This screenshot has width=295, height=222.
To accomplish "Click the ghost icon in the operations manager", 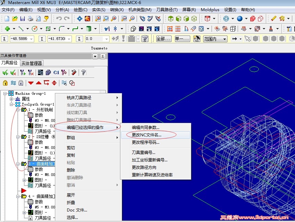I will (x=21, y=83).
